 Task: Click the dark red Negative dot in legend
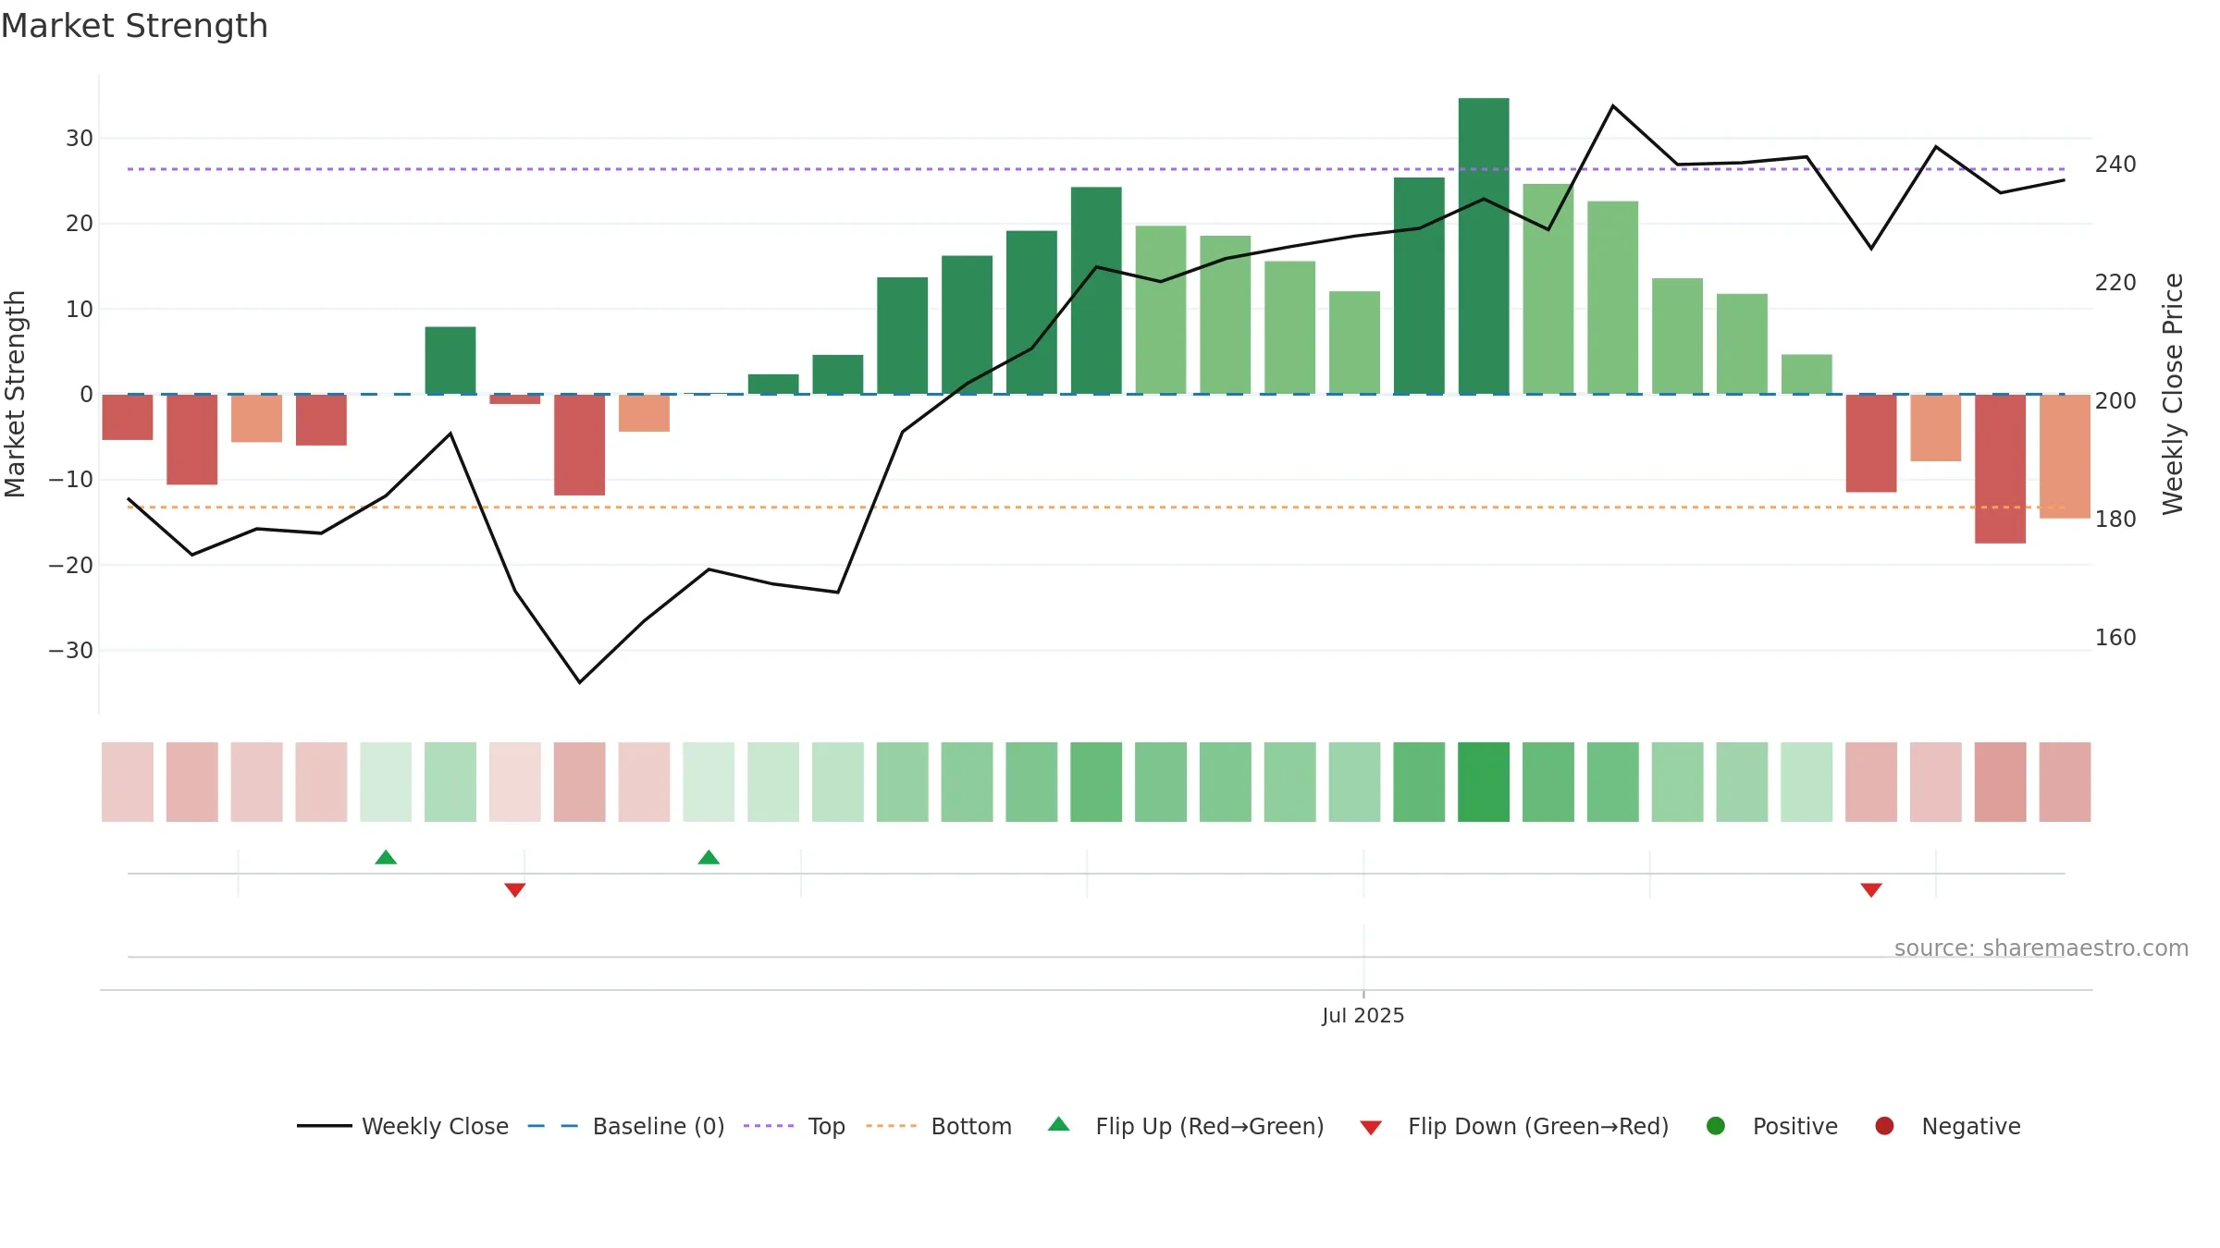pos(1884,1126)
